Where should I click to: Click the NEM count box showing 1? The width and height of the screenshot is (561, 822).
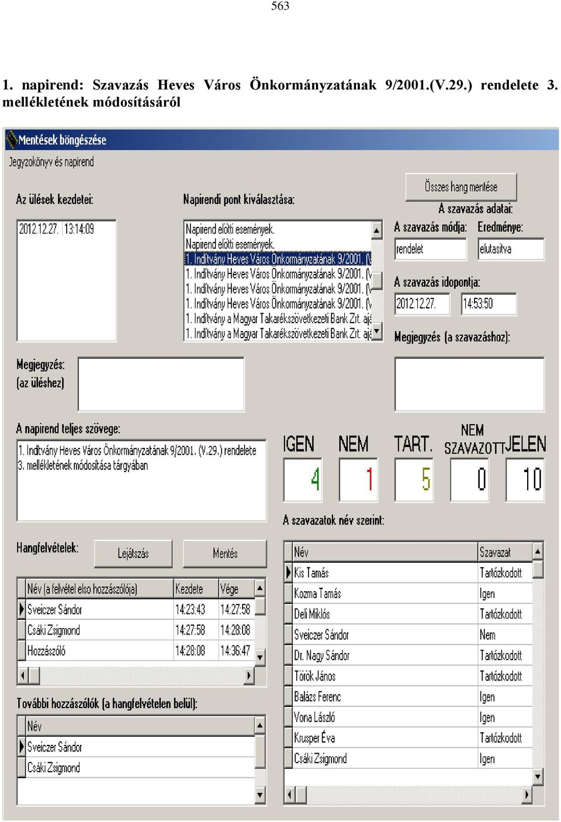coord(358,480)
